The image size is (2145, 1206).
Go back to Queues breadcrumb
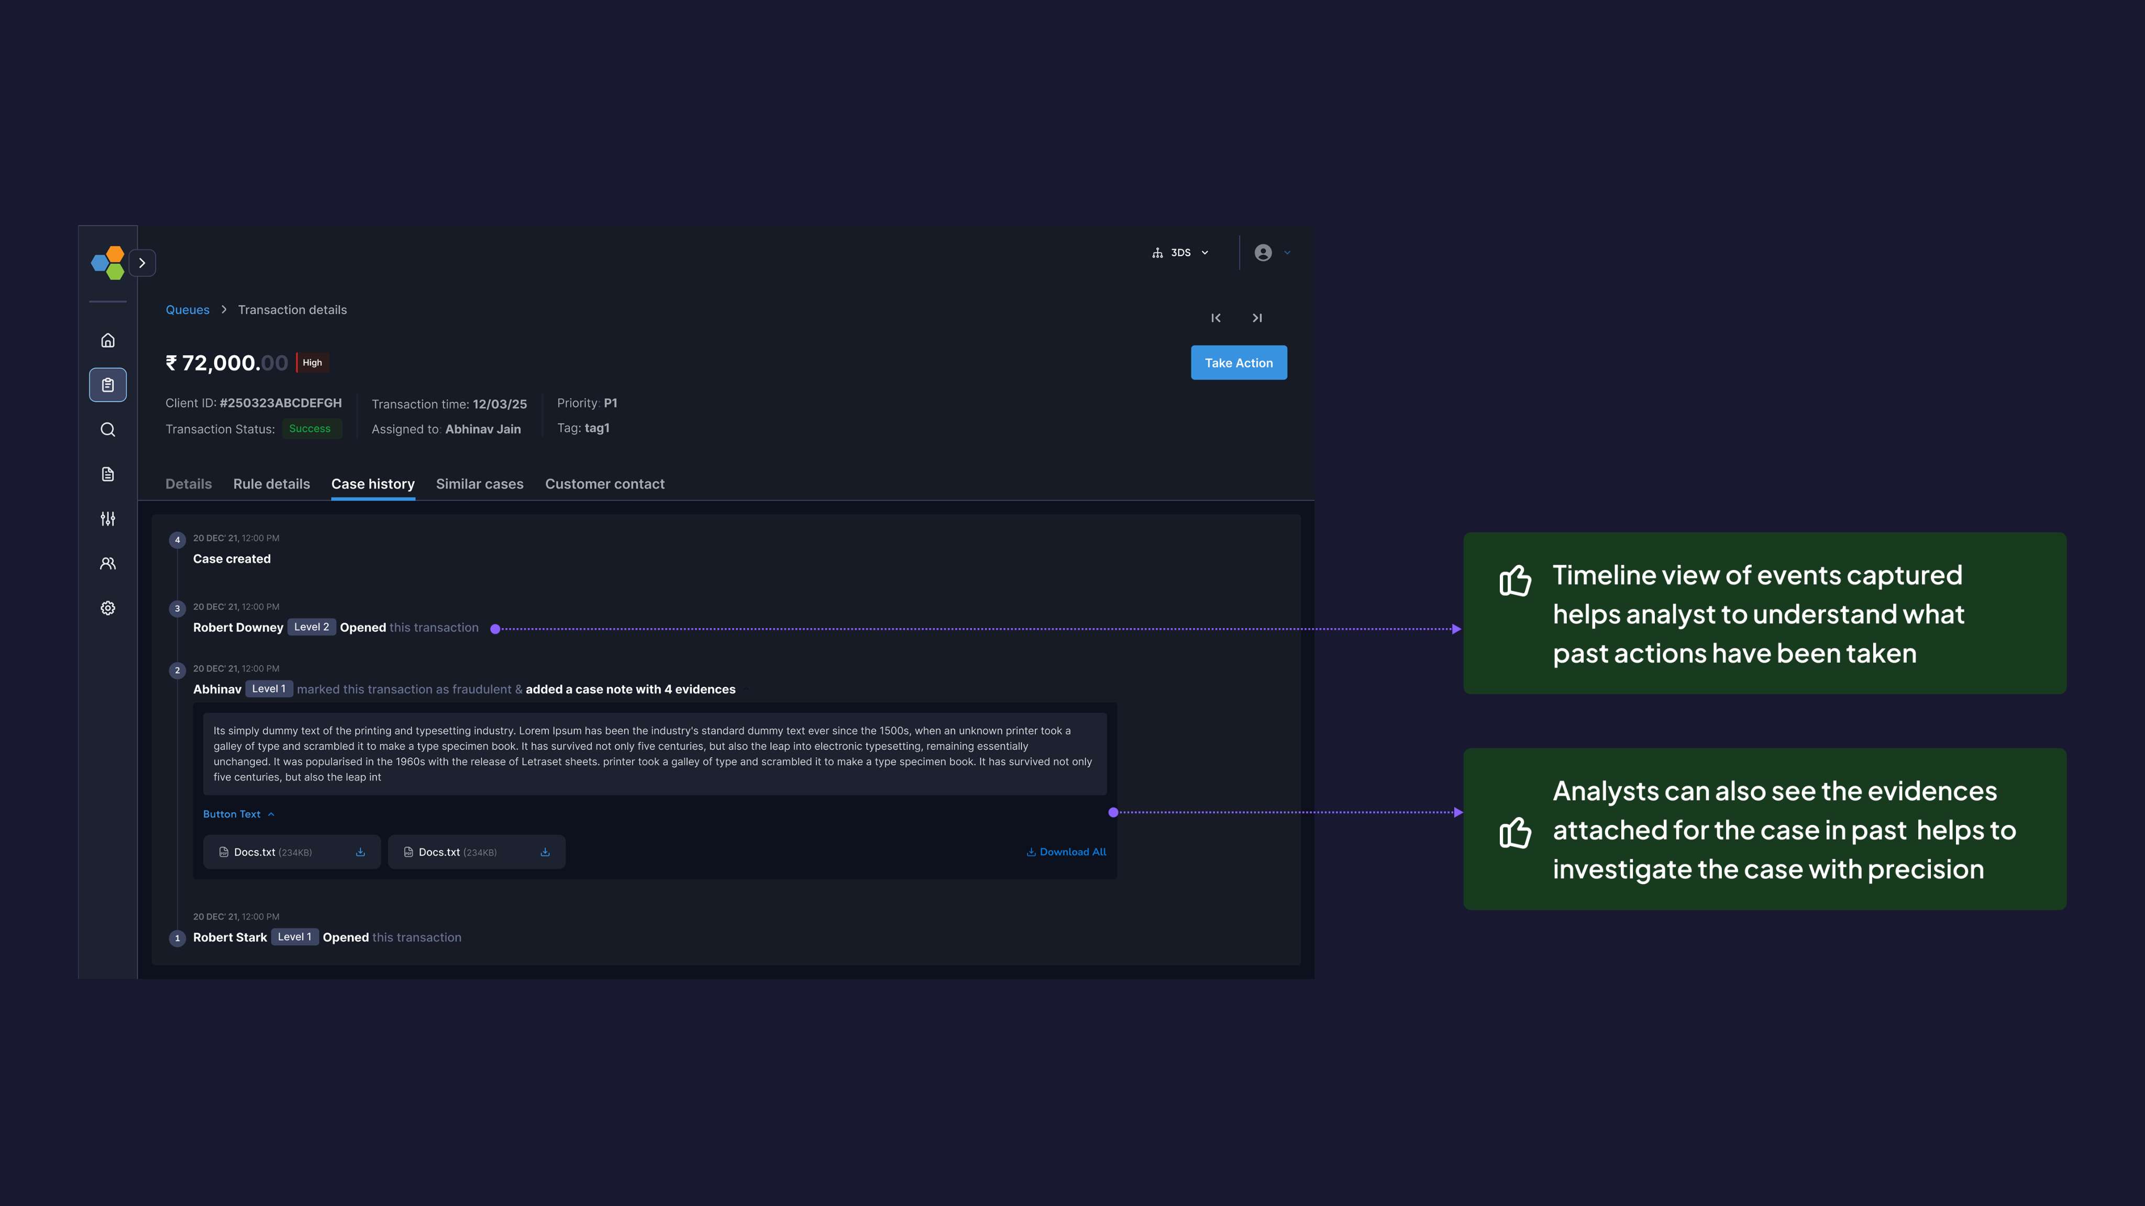[187, 310]
